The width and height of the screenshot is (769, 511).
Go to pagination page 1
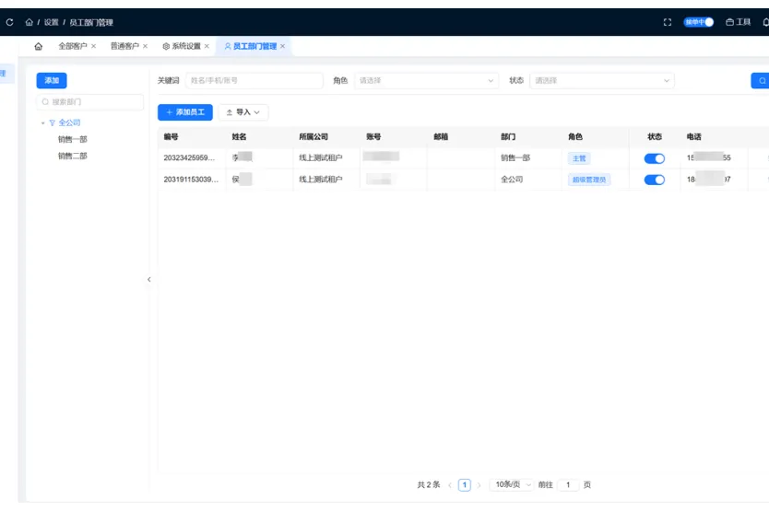(x=465, y=484)
